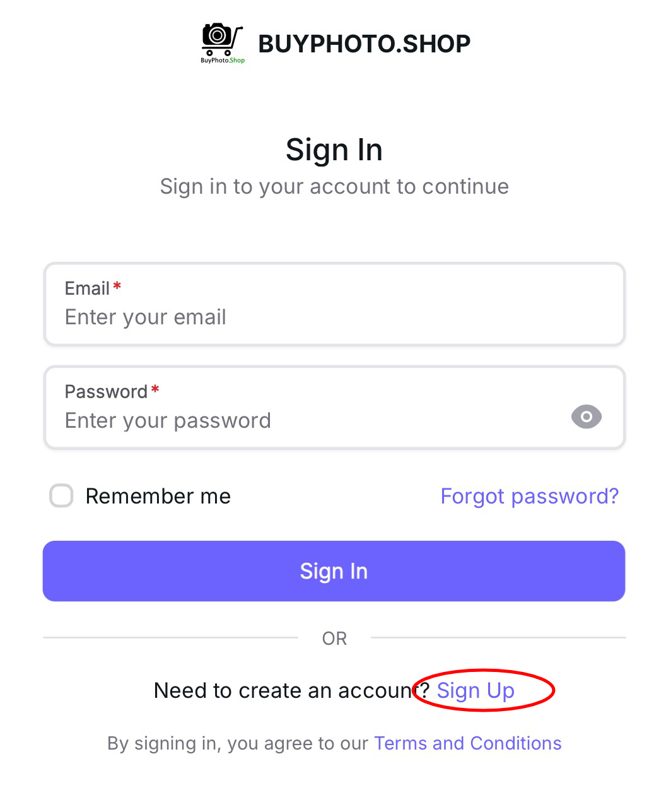The width and height of the screenshot is (666, 795).
Task: Open the Forgot password link
Action: click(x=529, y=497)
